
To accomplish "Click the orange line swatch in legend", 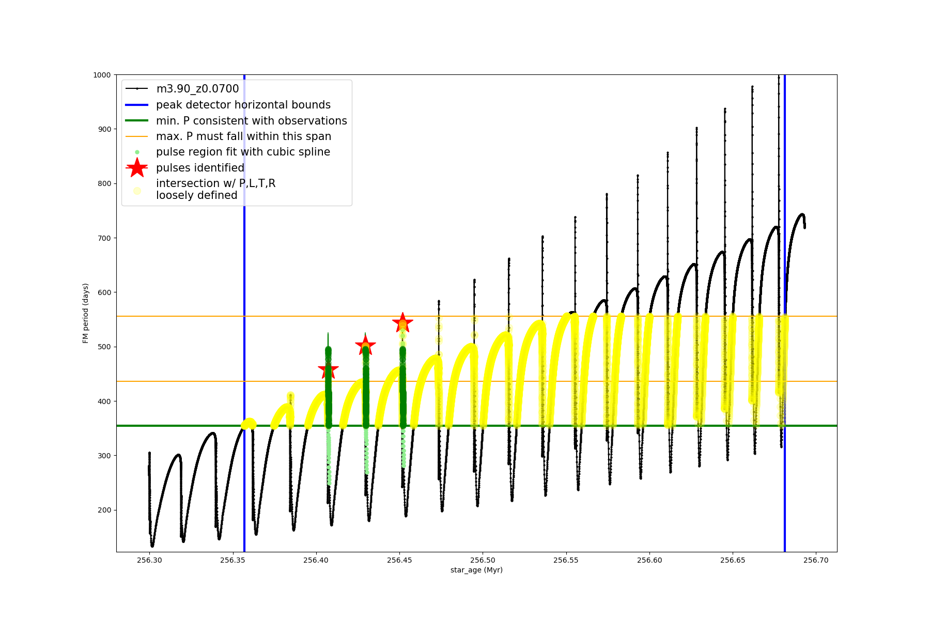I will (137, 136).
